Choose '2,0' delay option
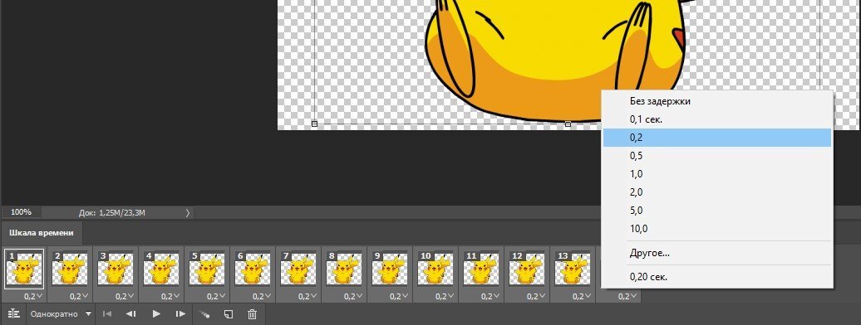 [x=716, y=192]
